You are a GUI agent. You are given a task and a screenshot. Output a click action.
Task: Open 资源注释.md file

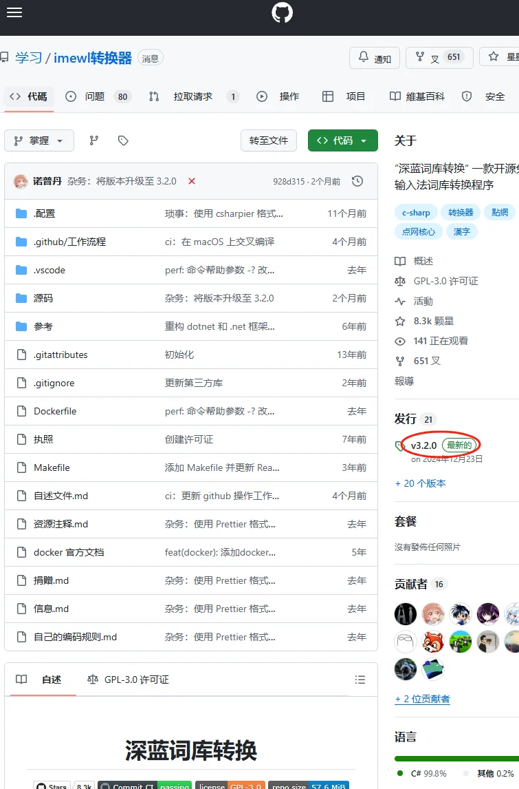pos(60,524)
